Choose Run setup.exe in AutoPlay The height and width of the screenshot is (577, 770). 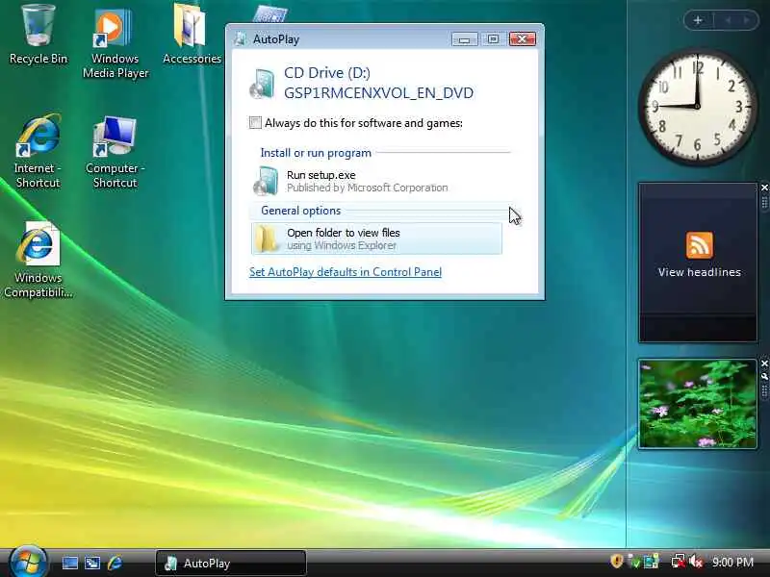[x=377, y=181]
